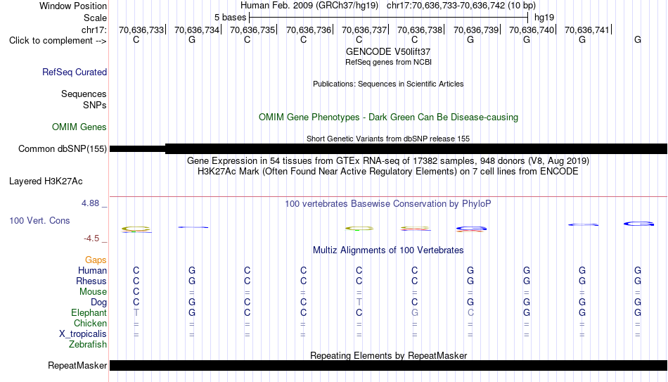The image size is (668, 382).
Task: Click the Sequences track label
Action: coord(84,94)
